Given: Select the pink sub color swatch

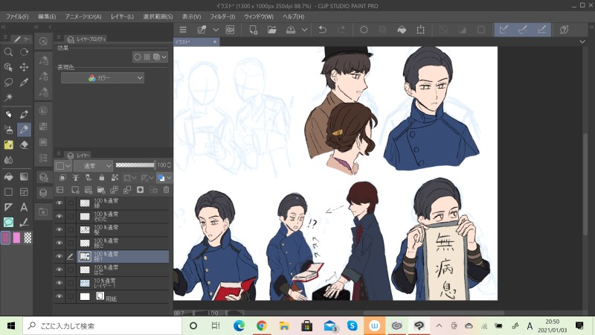Looking at the screenshot, I should coord(16,237).
